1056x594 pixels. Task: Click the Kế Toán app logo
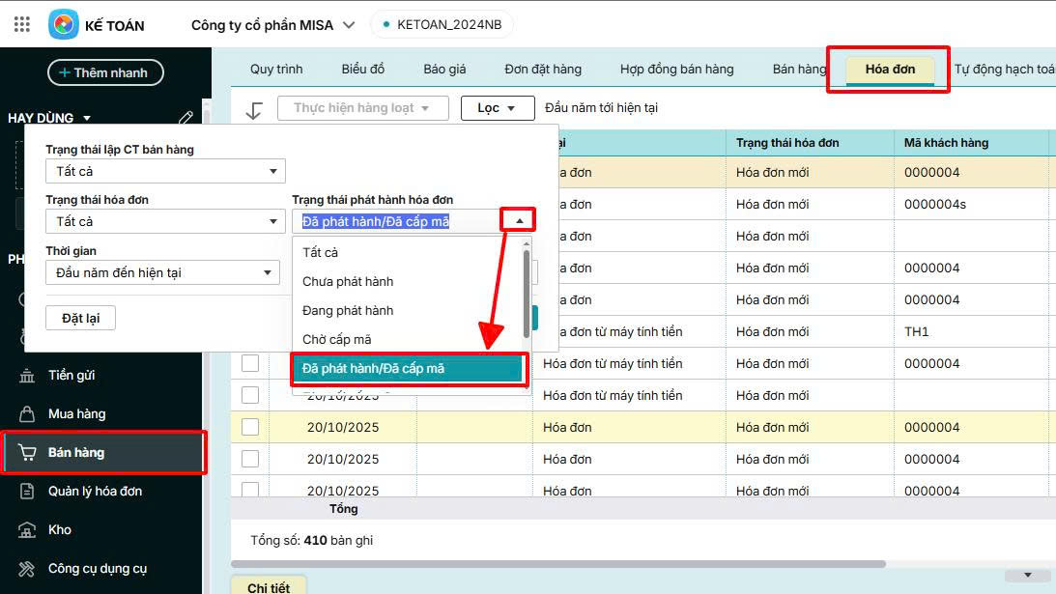pos(64,24)
